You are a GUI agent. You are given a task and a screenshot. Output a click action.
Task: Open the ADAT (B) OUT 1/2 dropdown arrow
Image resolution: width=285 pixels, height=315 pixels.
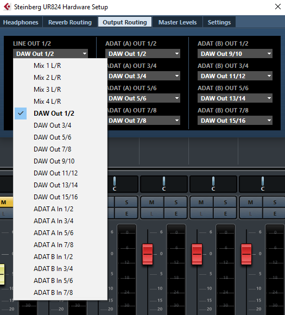pyautogui.click(x=269, y=54)
